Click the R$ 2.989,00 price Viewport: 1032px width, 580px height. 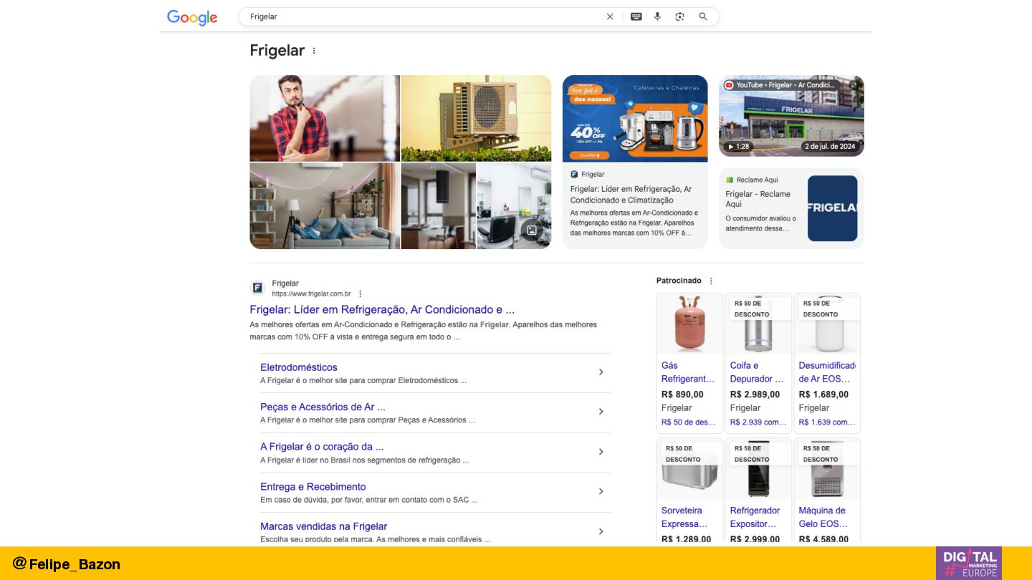pyautogui.click(x=755, y=395)
